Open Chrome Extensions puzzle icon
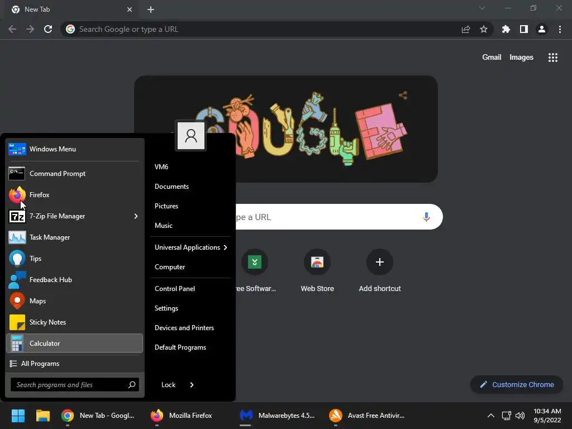The height and width of the screenshot is (429, 572). click(506, 29)
